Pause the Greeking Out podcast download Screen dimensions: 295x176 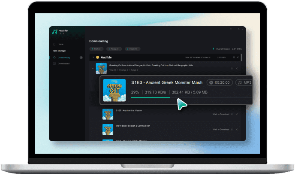click(x=232, y=68)
